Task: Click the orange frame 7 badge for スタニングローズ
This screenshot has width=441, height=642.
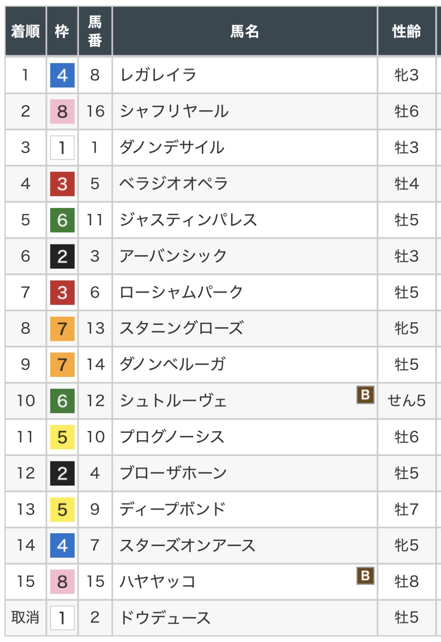Action: tap(62, 329)
